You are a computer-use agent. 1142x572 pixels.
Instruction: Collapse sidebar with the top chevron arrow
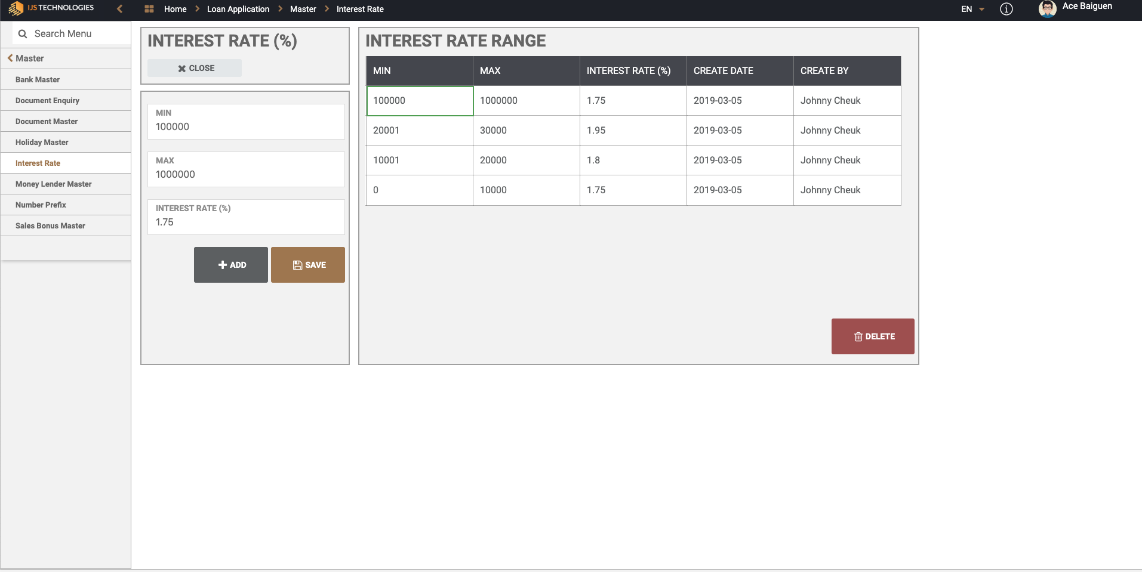tap(120, 8)
